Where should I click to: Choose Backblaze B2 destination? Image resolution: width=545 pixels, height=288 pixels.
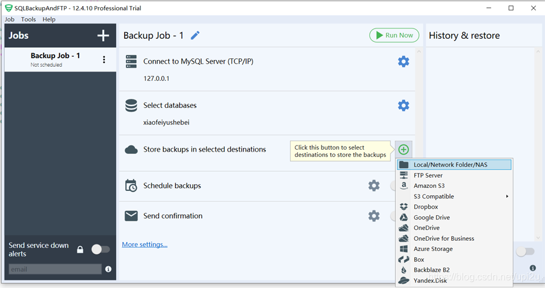(454, 270)
